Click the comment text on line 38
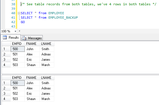Screen dimensions: 159x105 (88, 4)
